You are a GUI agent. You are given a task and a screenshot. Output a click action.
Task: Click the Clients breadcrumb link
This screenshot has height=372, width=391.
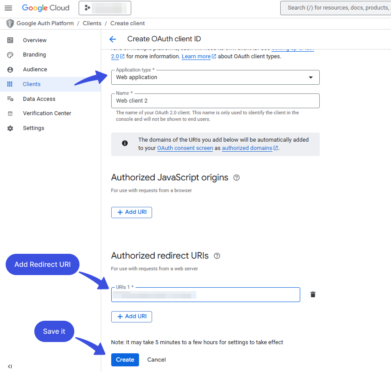92,23
